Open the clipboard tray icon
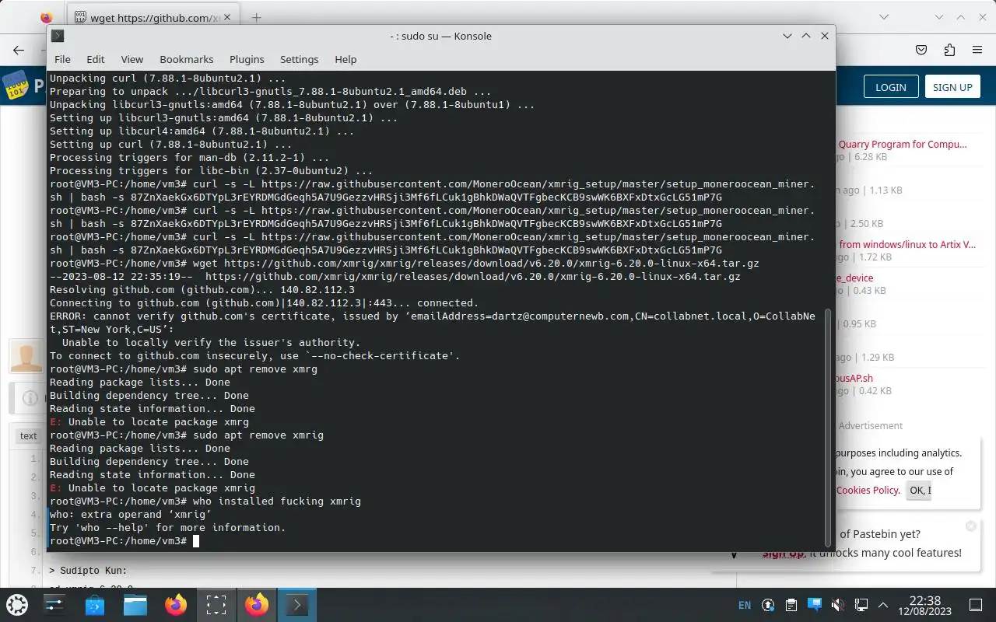The image size is (996, 622). click(791, 605)
